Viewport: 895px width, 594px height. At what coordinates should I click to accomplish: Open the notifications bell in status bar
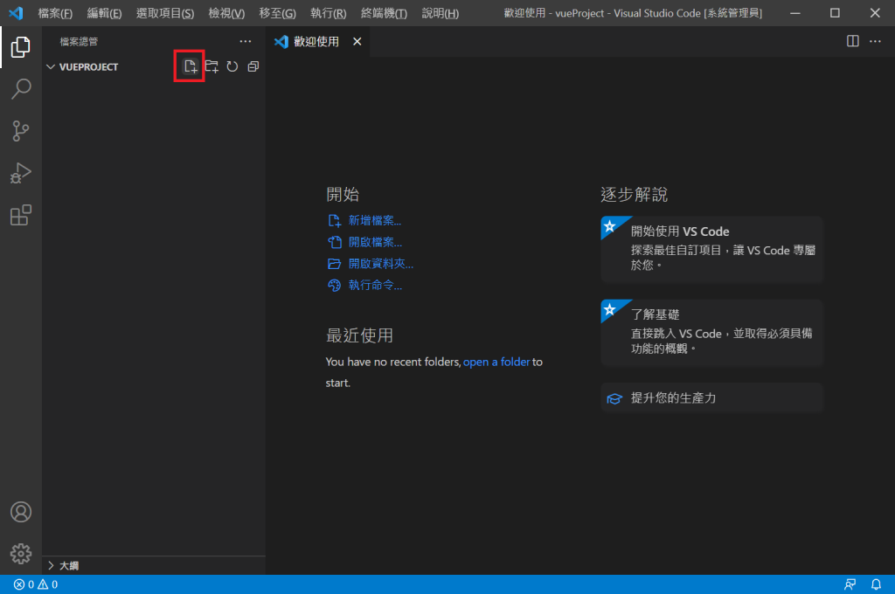876,584
